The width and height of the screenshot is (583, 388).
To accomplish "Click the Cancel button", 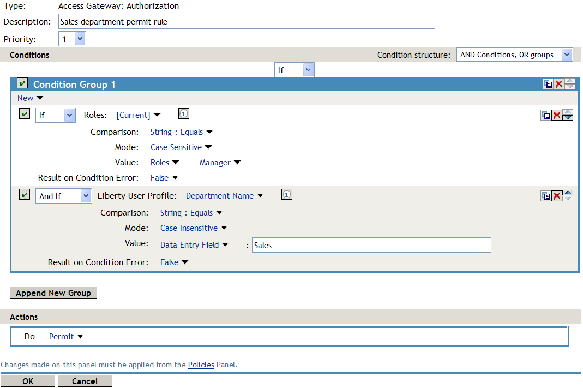I will click(85, 381).
